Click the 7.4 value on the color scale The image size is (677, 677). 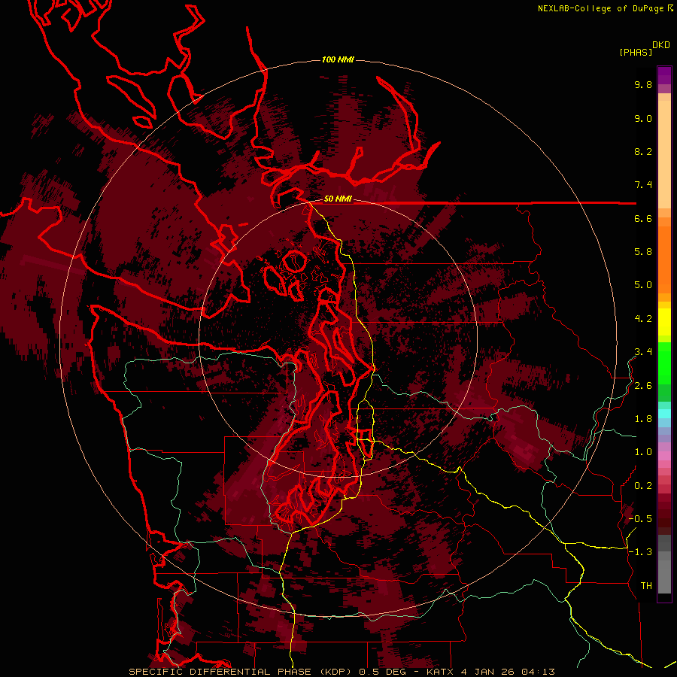coord(643,185)
